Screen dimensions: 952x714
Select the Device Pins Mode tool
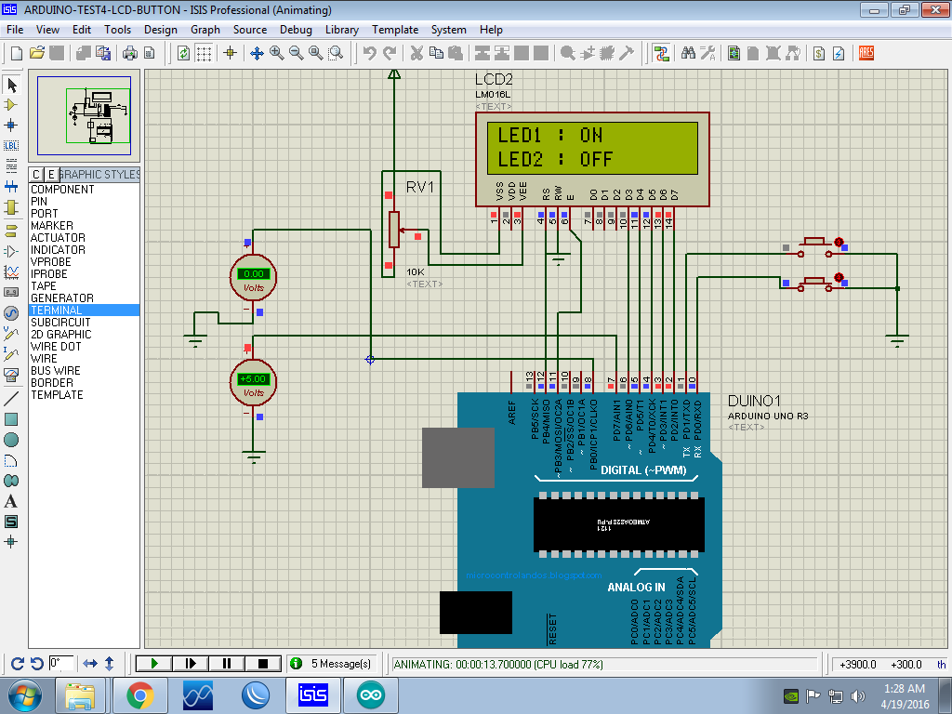(11, 251)
